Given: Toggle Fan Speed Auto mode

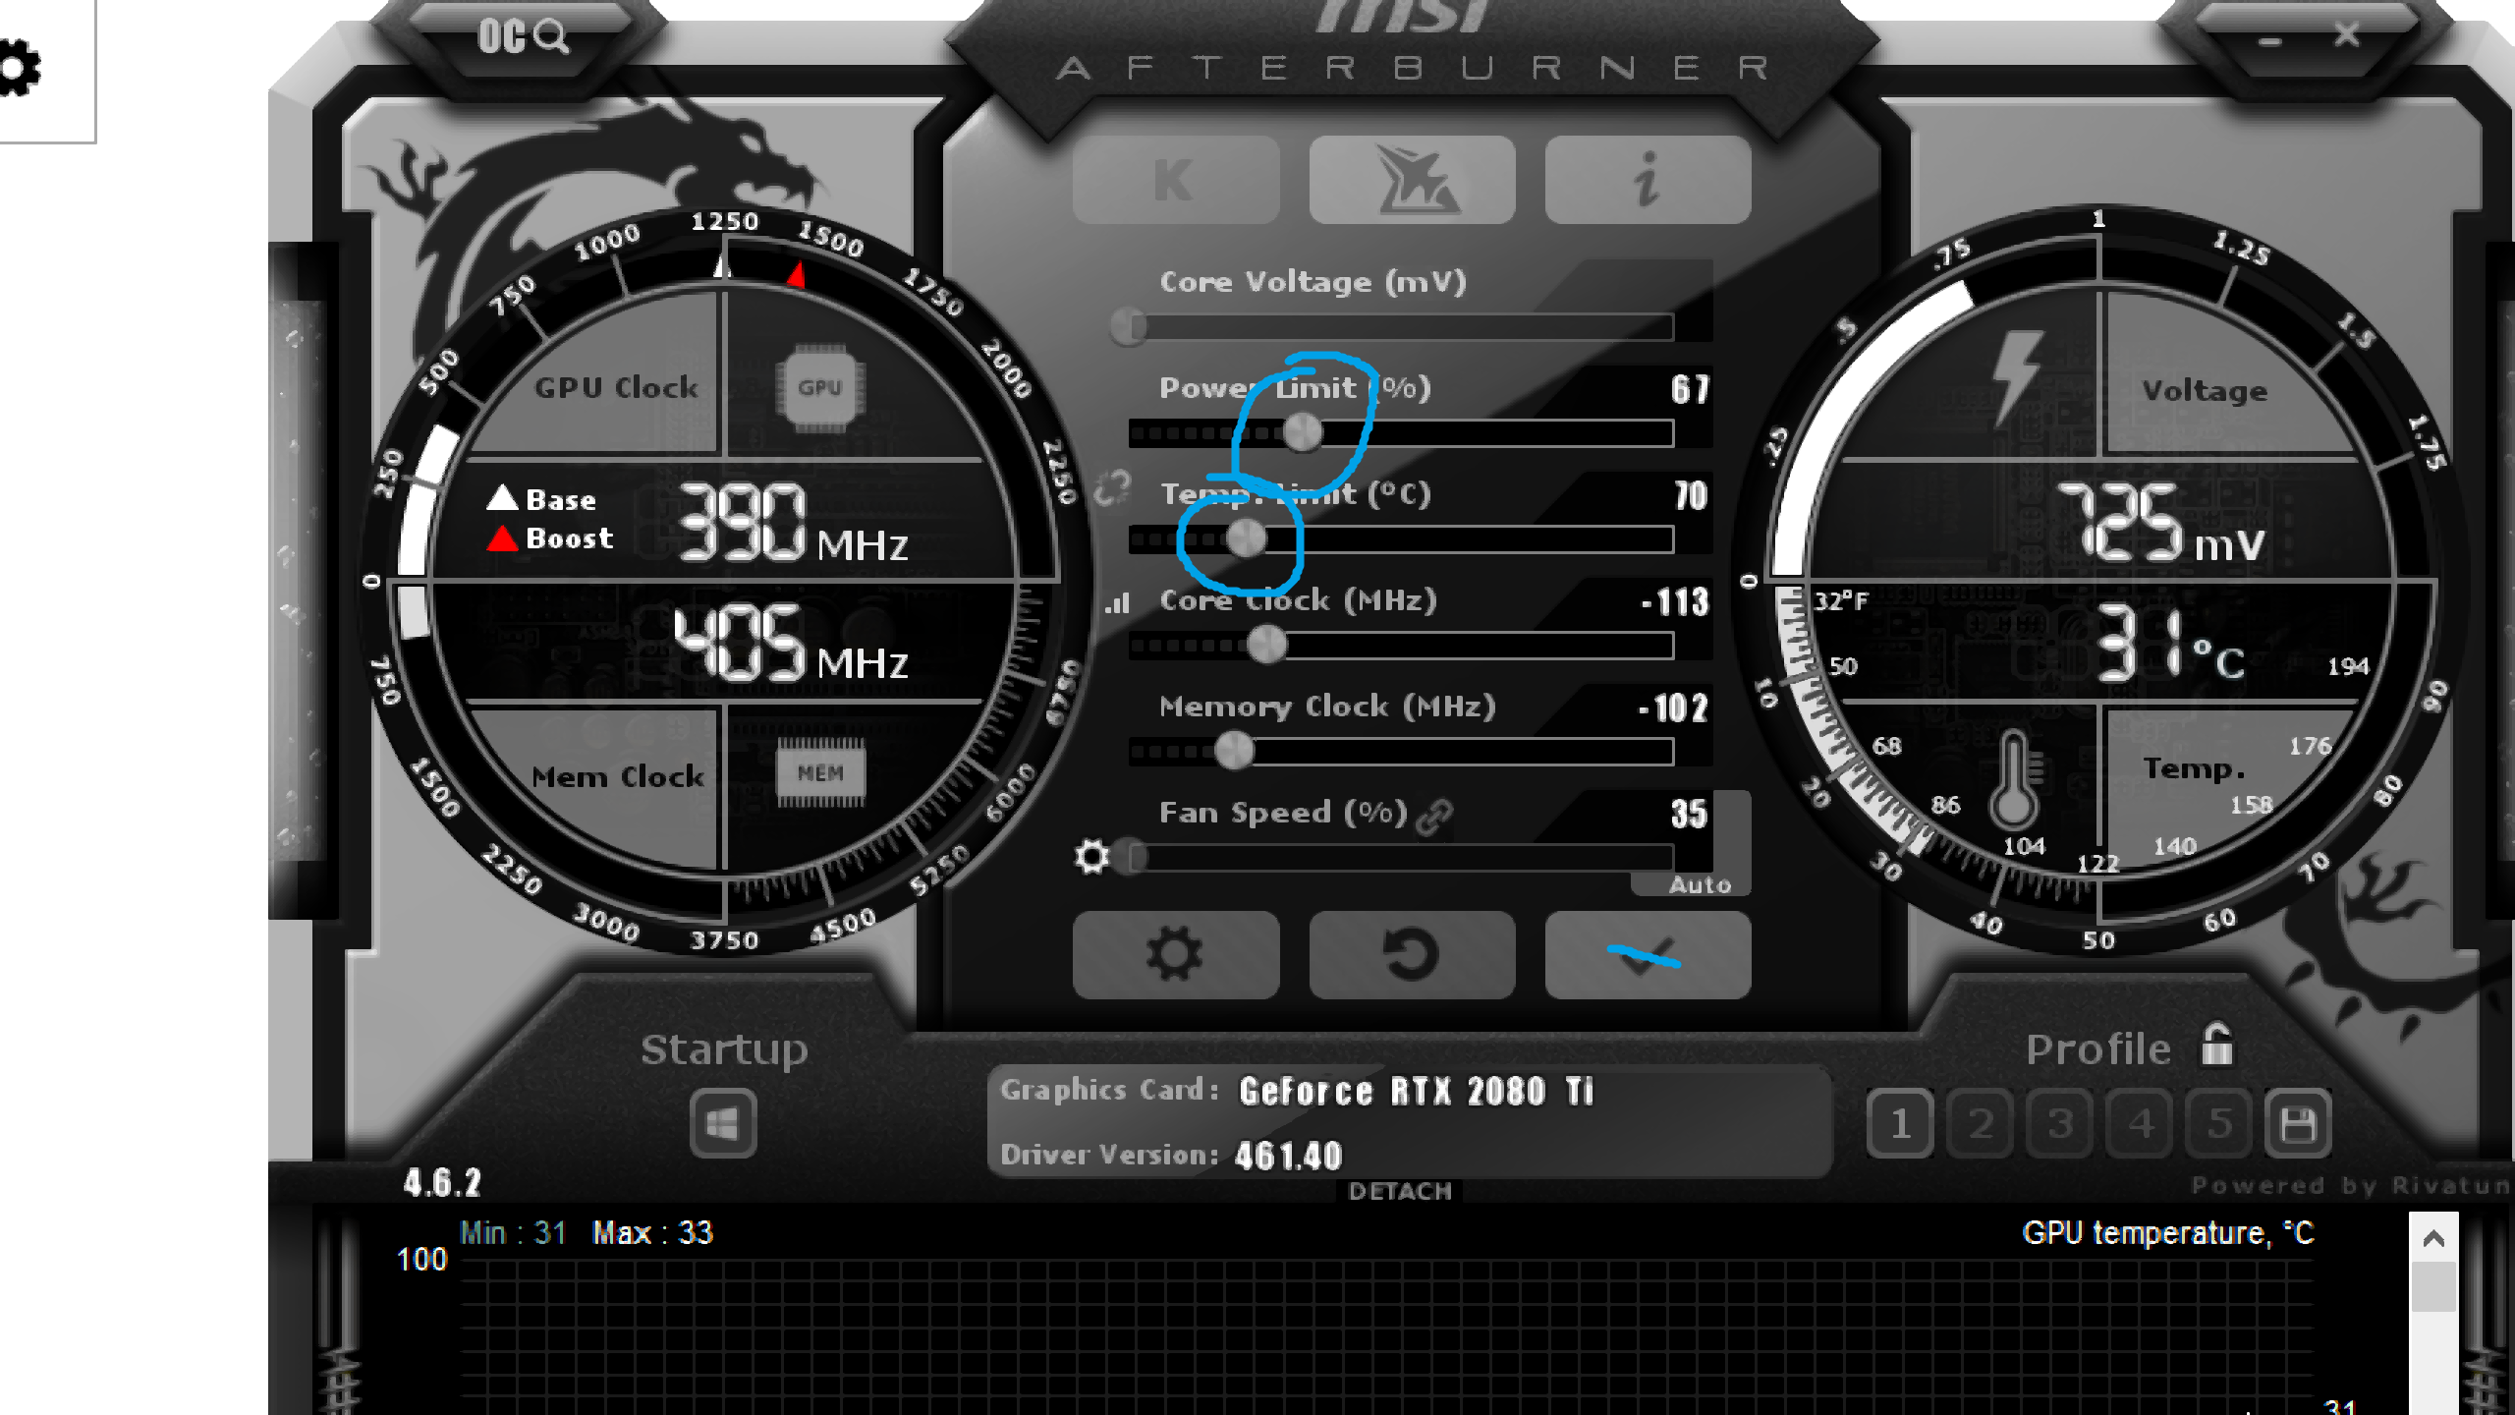Looking at the screenshot, I should point(1700,884).
